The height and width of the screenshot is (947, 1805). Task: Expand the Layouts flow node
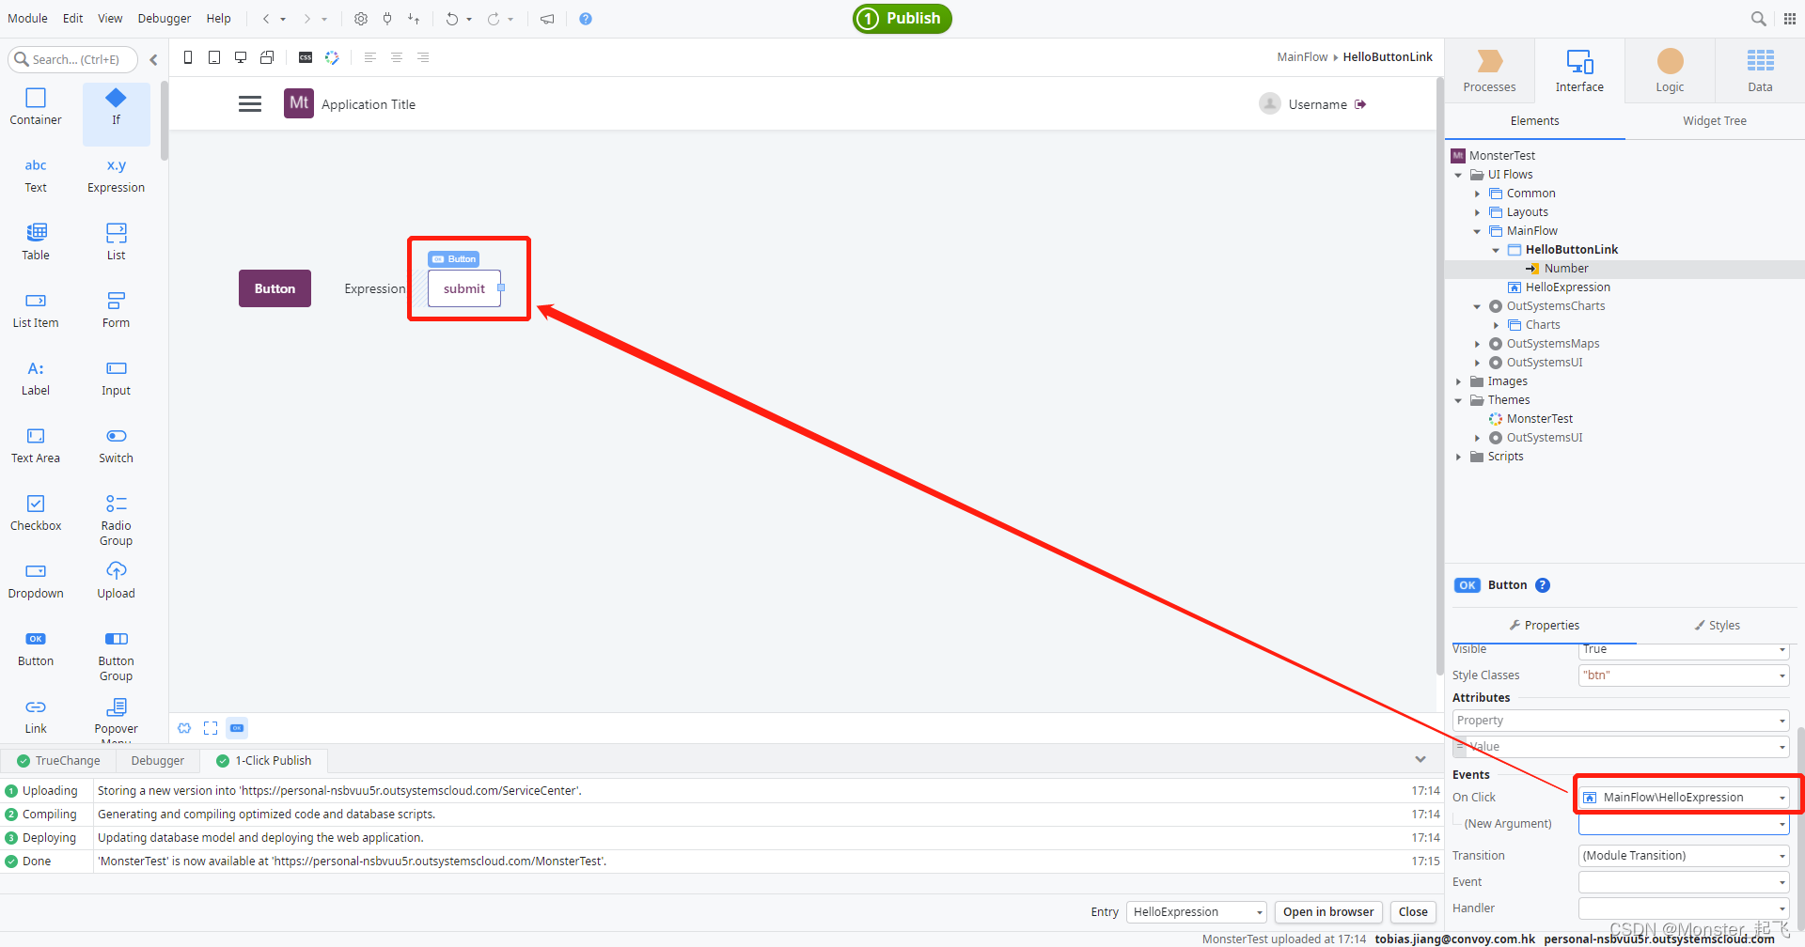coord(1477,212)
